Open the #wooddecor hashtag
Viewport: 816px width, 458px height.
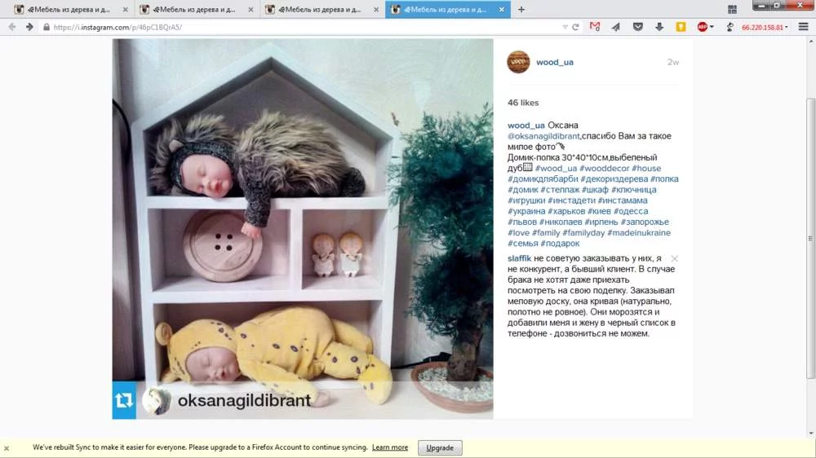pyautogui.click(x=604, y=168)
